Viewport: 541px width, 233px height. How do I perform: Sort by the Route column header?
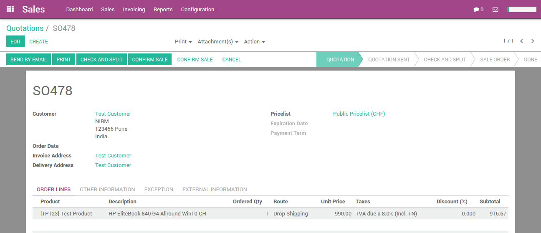coord(281,201)
